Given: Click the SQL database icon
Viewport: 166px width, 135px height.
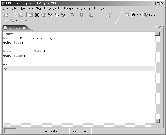Looking at the screenshot, I should click(44, 15).
